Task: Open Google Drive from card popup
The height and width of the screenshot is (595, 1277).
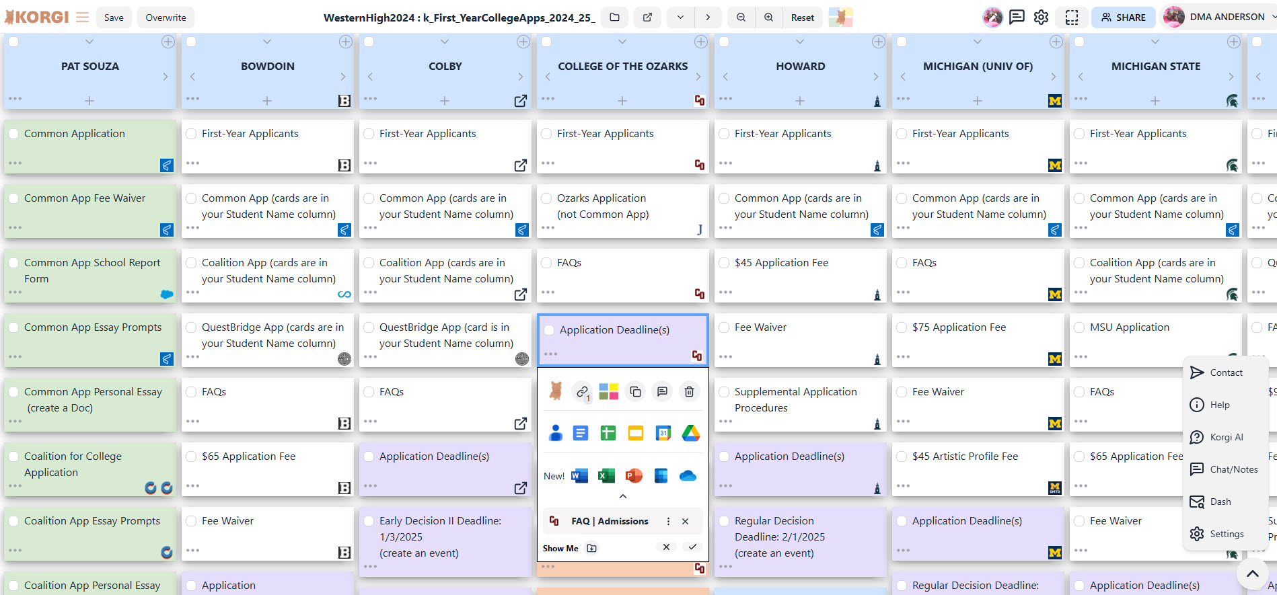Action: 691,433
